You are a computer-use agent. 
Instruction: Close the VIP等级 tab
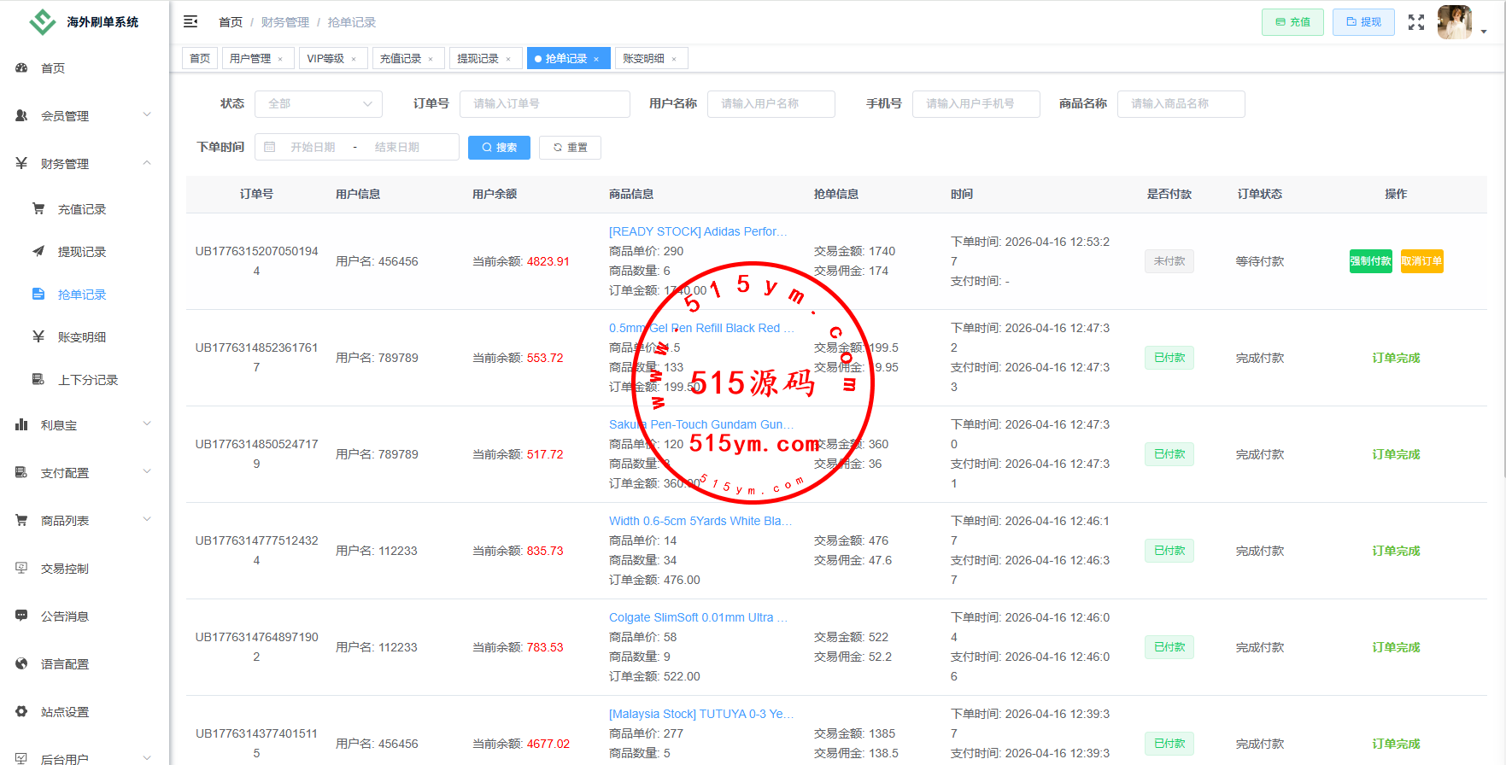354,59
